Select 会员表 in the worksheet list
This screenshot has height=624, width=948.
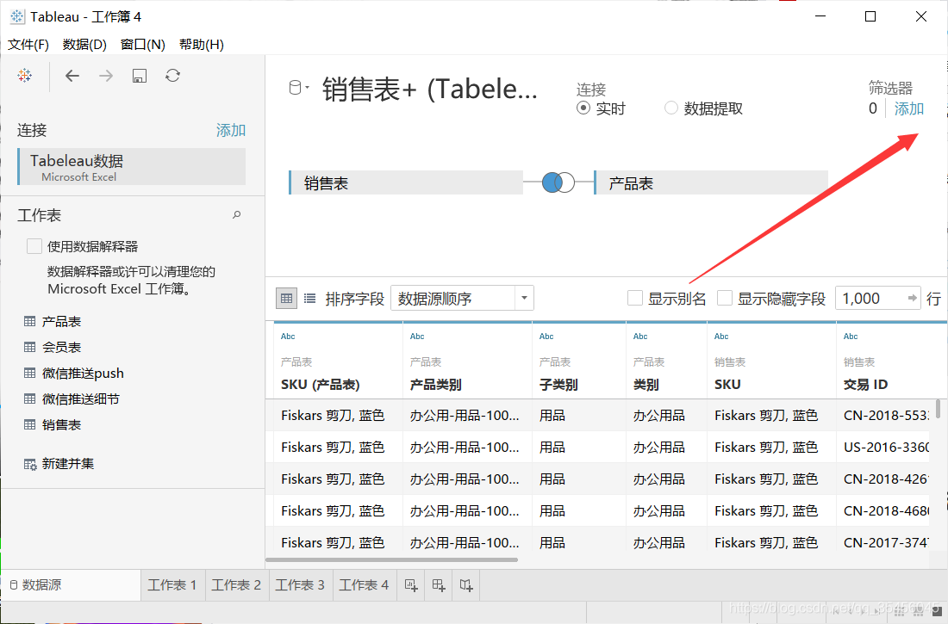coord(61,348)
